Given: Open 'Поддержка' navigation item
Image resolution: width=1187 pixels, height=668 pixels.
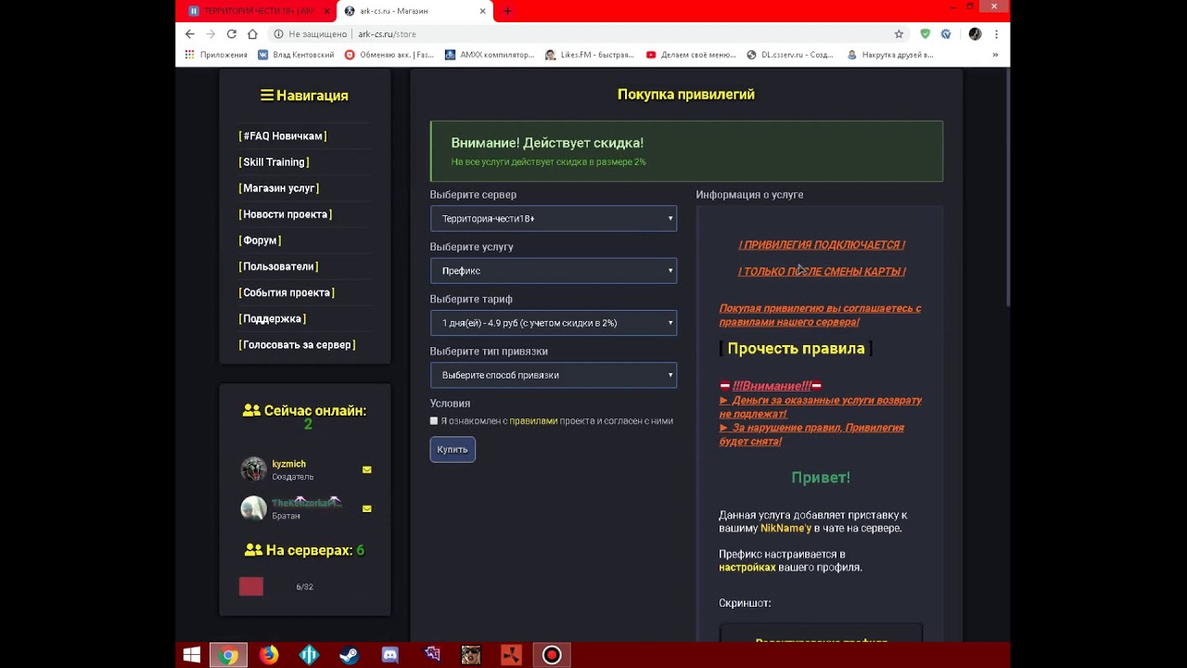Looking at the screenshot, I should (x=273, y=318).
